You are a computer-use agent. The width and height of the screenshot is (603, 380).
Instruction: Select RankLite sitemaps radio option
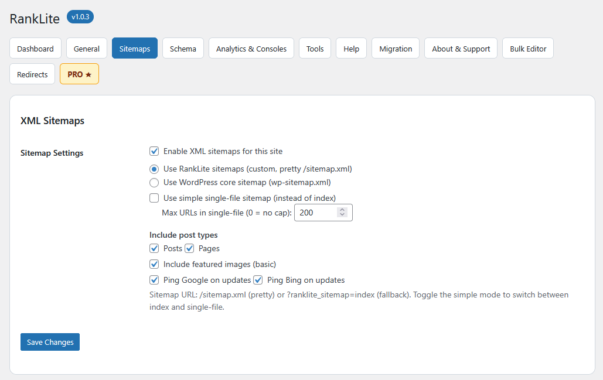pos(154,169)
